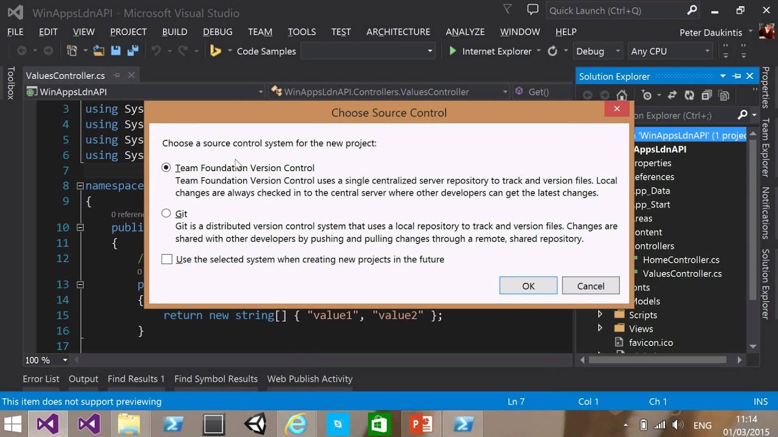This screenshot has height=437, width=778.
Task: Expand the Views folder
Action: (x=600, y=328)
